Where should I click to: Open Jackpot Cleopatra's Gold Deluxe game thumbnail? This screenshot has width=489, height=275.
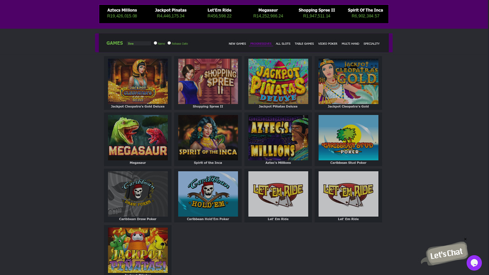coord(138,81)
